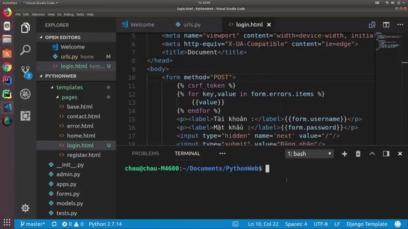Screen dimensions: 408x229
Task: Click the sync changes icon in status bar
Action: click(54, 224)
